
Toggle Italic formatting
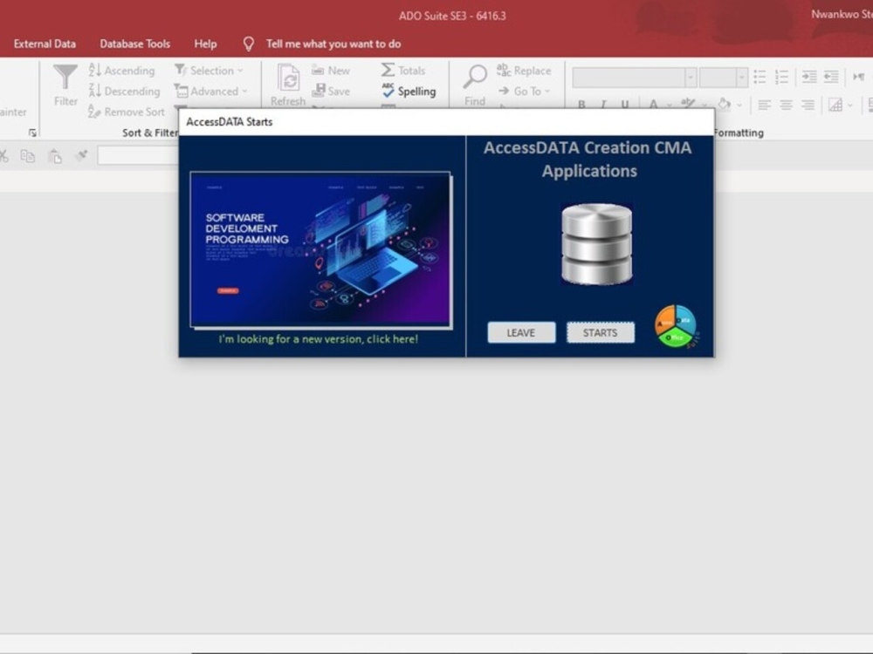point(603,104)
